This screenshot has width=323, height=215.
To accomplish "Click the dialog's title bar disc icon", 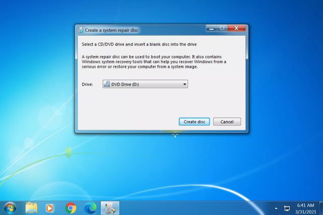I will [81, 30].
